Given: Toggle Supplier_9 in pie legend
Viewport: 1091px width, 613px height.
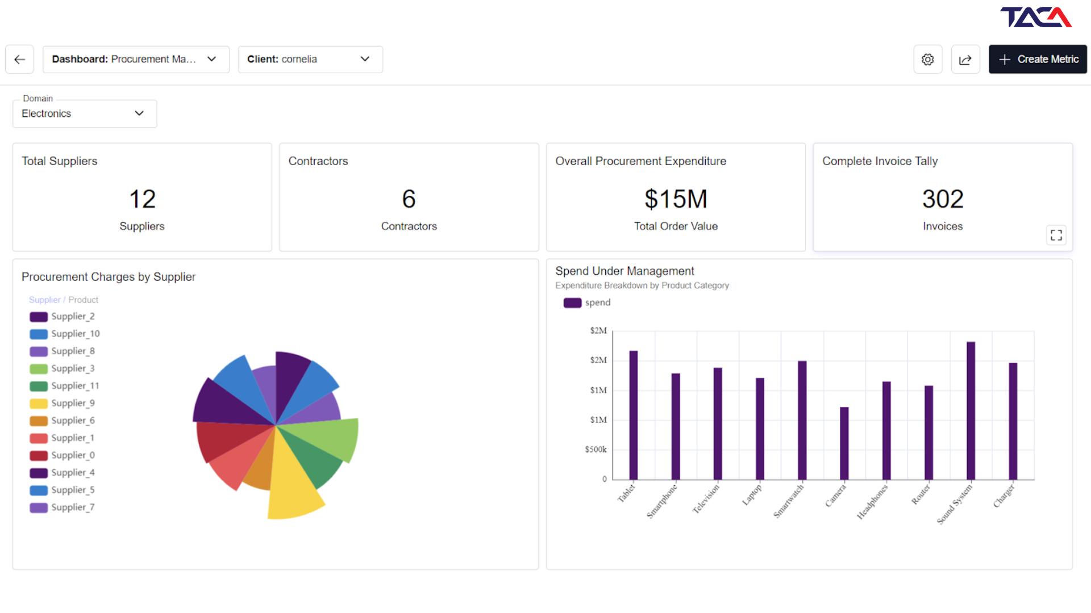Looking at the screenshot, I should (x=63, y=404).
